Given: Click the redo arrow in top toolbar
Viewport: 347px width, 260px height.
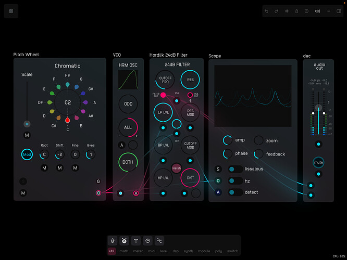Looking at the screenshot, I should pos(277,11).
